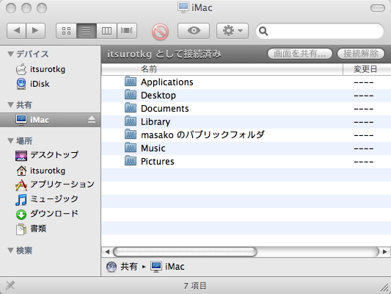The height and width of the screenshot is (294, 391).
Task: Open the itsurotkg home folder
Action: [x=50, y=171]
